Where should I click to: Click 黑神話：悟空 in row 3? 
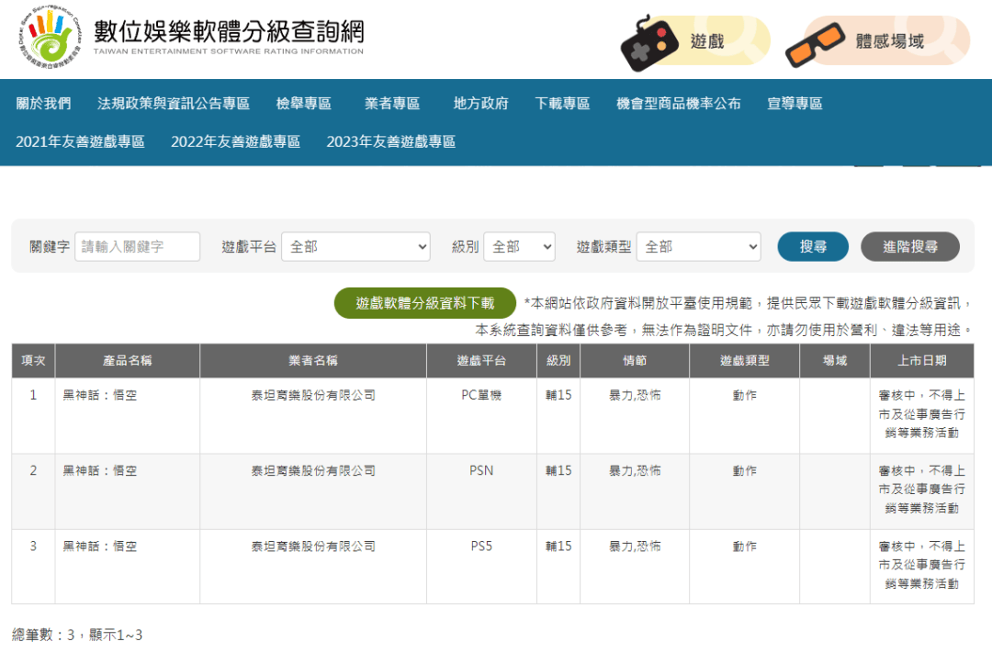pyautogui.click(x=99, y=546)
